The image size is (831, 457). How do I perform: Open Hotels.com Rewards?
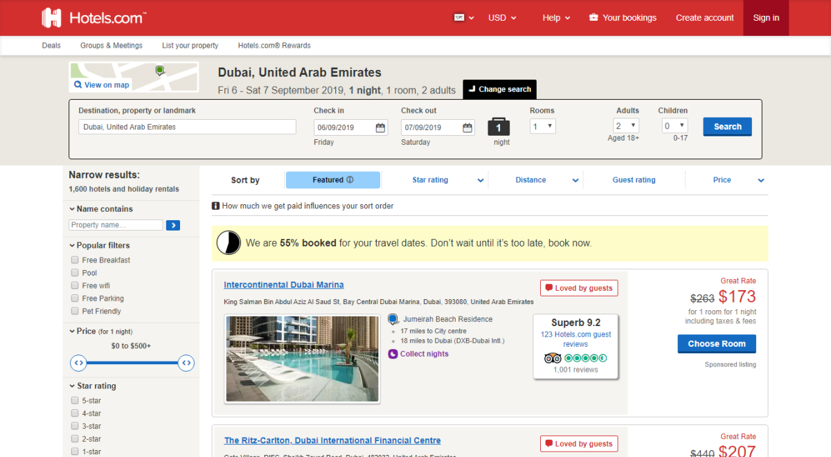(x=274, y=46)
